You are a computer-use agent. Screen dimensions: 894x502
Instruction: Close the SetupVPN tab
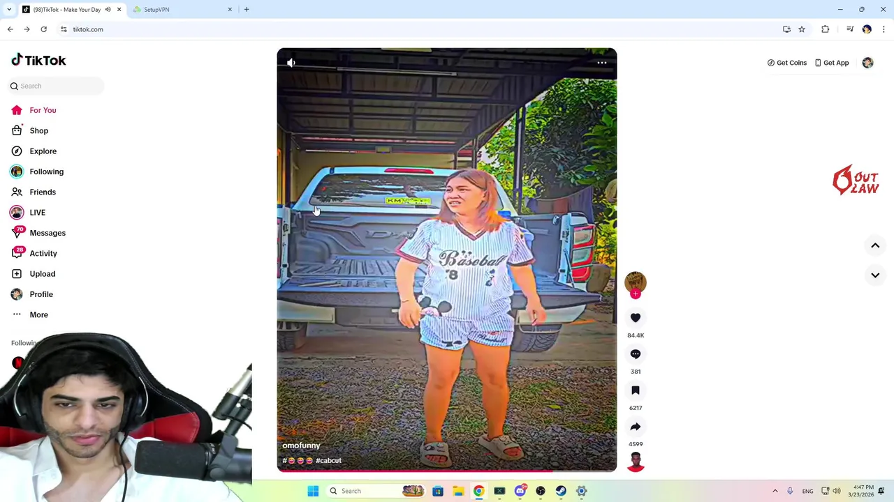tap(230, 10)
